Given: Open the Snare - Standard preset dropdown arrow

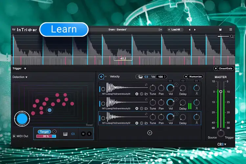Looking at the screenshot, I should coord(161,30).
